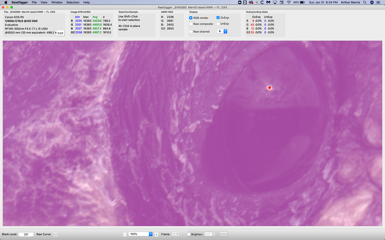Click the exposure text 1/500s f/10.0 @ISO 500
The height and width of the screenshot is (240, 385).
click(x=21, y=21)
